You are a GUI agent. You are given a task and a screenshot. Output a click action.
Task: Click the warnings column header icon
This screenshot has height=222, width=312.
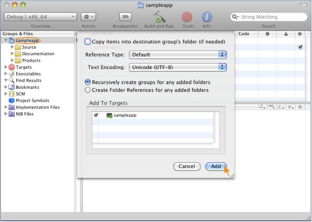pyautogui.click(x=286, y=34)
